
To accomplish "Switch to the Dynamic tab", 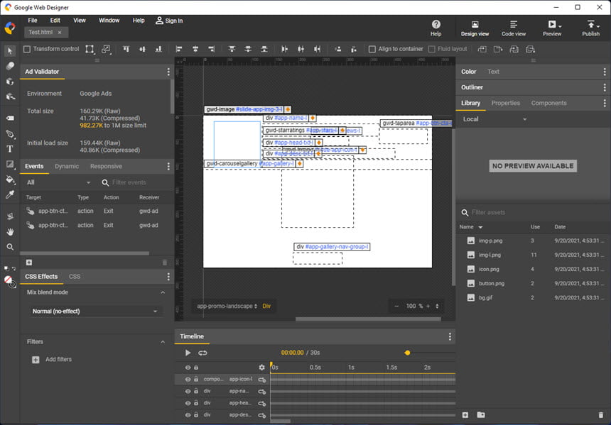I will point(67,166).
